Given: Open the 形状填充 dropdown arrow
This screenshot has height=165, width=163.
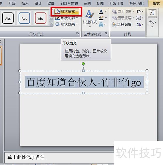Looking at the screenshot, I should (77, 11).
